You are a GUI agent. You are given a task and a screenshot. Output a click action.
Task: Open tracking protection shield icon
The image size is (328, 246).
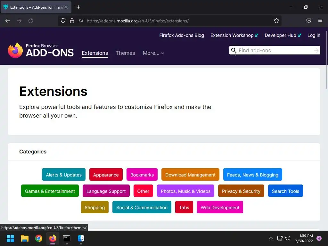(x=63, y=21)
